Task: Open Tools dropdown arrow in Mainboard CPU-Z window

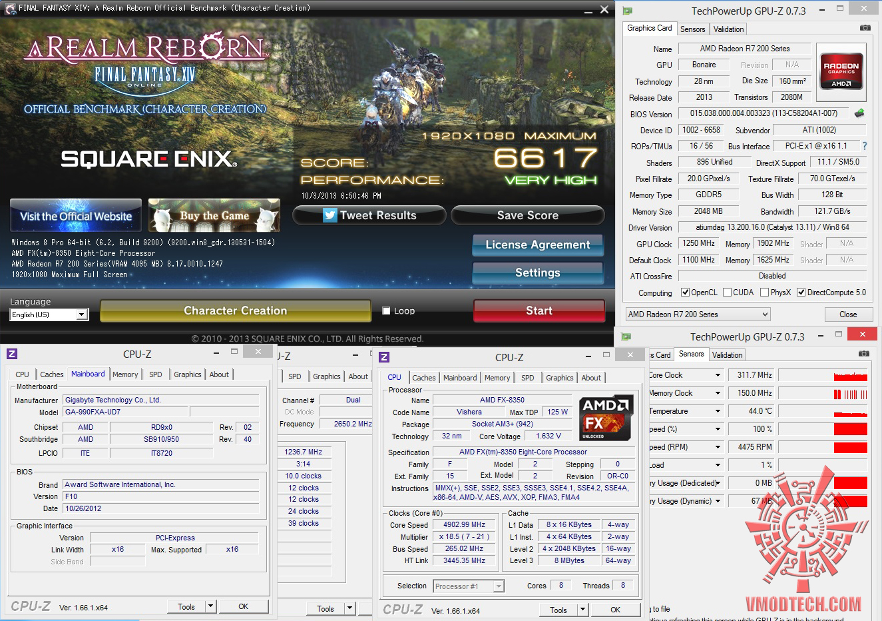Action: [x=210, y=606]
